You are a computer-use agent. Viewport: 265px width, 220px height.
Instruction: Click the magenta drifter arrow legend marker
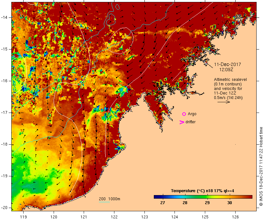tap(182, 122)
